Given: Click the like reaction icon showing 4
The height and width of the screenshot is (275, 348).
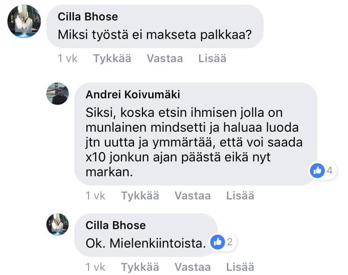Looking at the screenshot, I should click(318, 171).
